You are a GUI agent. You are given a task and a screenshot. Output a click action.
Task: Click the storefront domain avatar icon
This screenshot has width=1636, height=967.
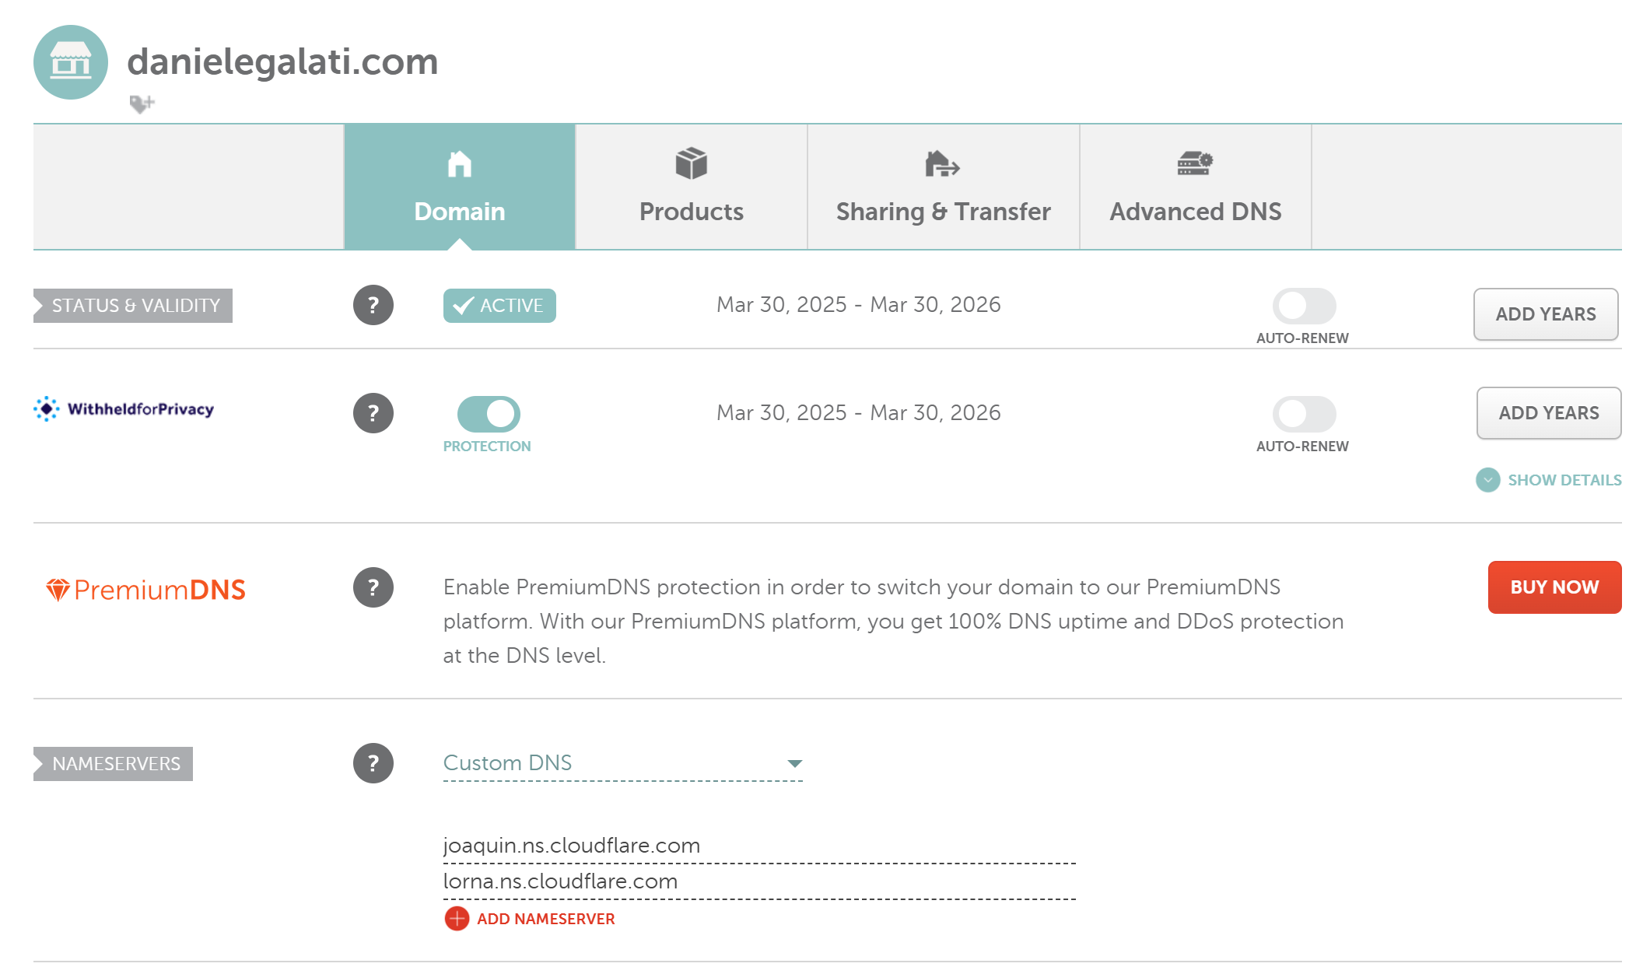coord(70,62)
